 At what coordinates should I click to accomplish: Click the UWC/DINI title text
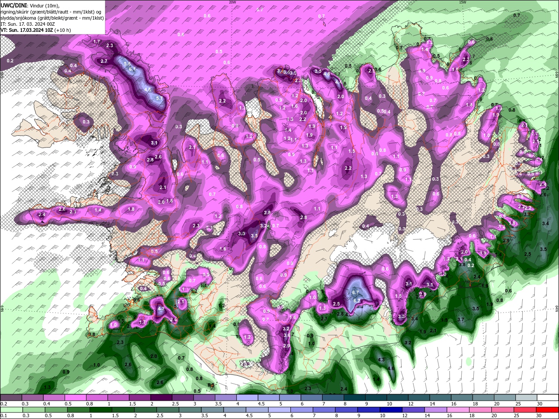14,5
